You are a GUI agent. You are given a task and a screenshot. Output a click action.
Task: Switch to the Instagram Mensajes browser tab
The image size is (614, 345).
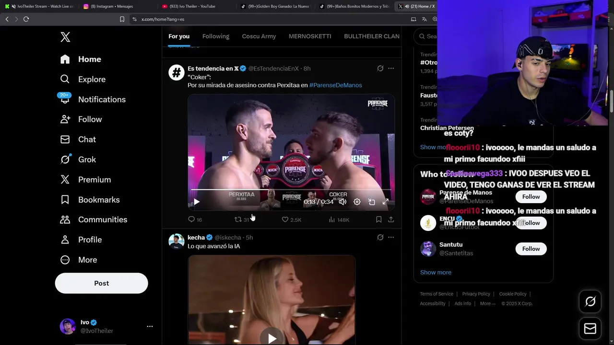113,6
